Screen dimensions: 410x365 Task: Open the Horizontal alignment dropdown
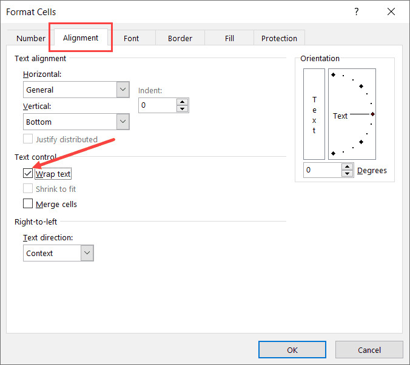click(x=123, y=90)
